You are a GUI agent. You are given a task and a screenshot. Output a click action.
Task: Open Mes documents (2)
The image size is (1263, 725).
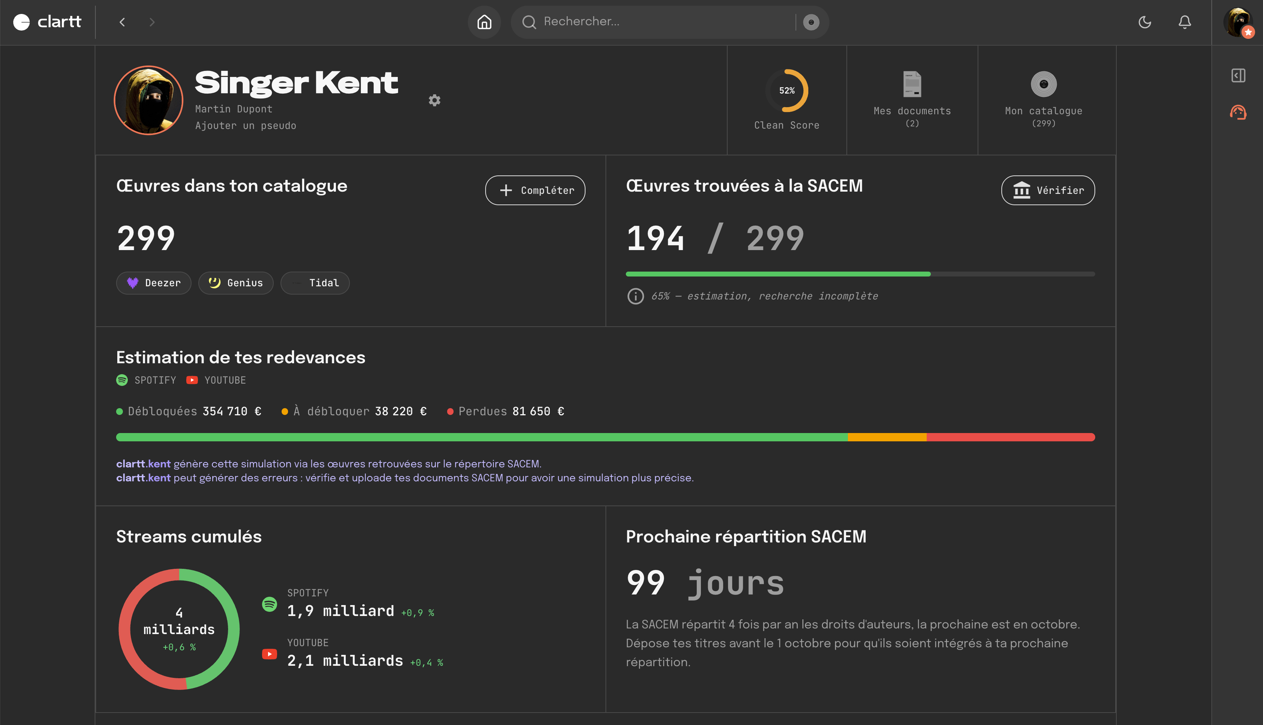912,100
